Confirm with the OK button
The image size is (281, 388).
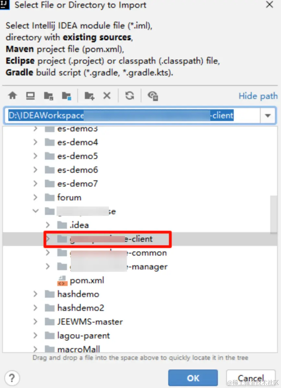point(193,378)
